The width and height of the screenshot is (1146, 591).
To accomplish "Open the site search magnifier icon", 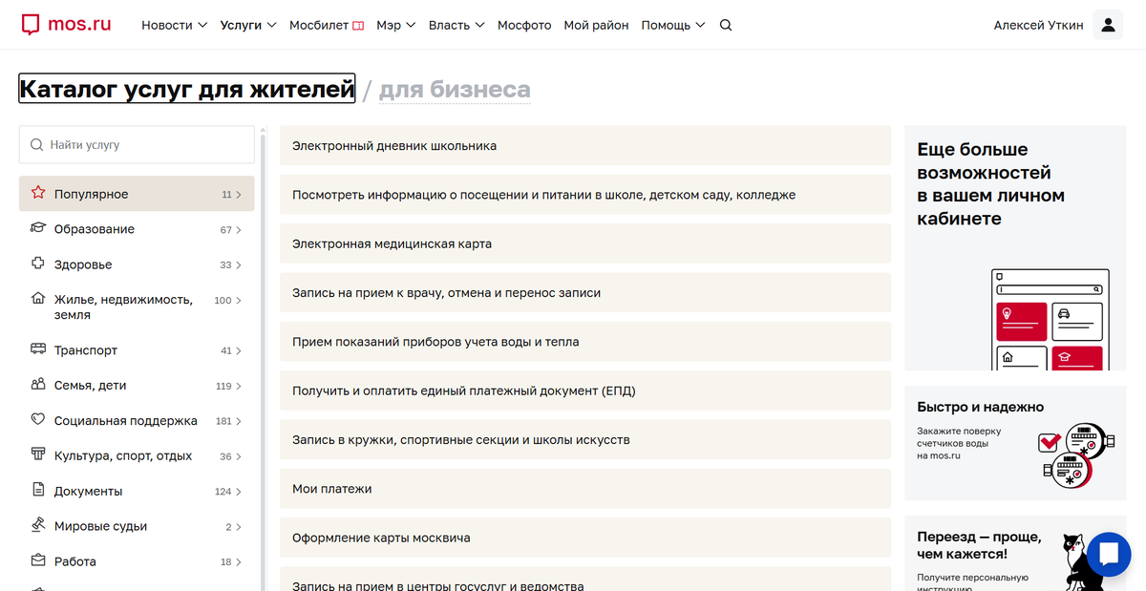I will coord(726,26).
